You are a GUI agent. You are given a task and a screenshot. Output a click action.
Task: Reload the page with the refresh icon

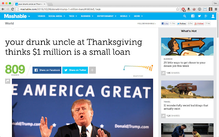(12, 9)
